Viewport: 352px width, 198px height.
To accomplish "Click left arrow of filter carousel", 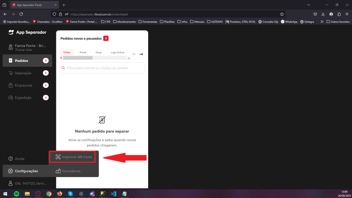I will coord(134,54).
